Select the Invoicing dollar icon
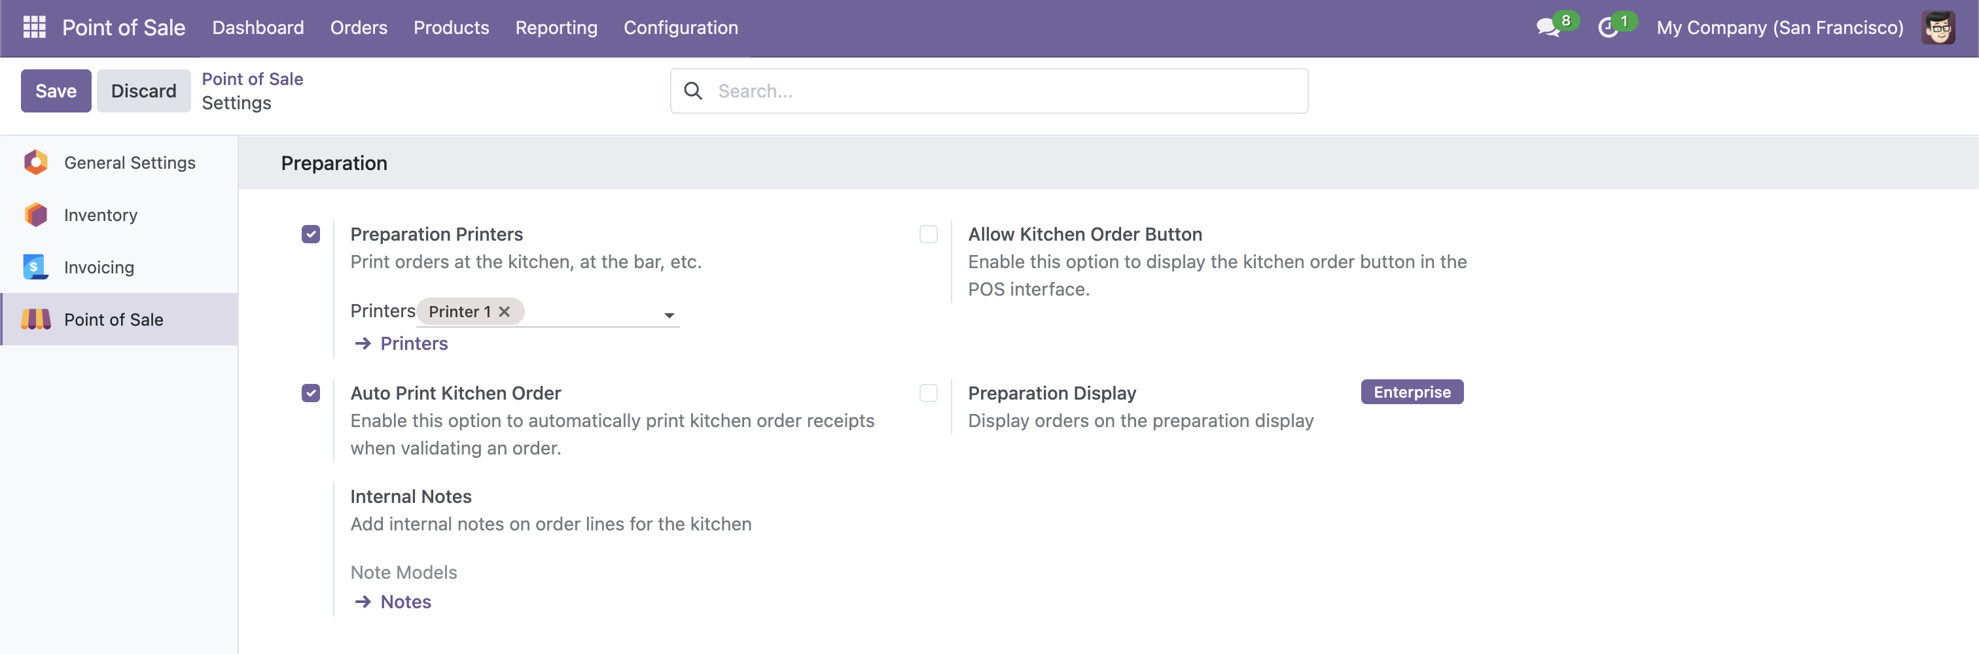This screenshot has height=654, width=1979. click(x=35, y=267)
